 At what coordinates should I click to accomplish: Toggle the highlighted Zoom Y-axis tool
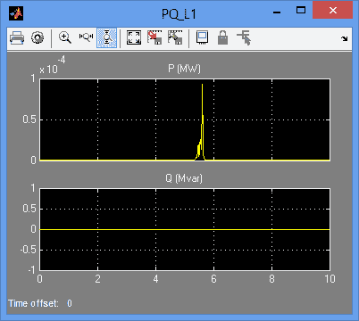tap(106, 38)
